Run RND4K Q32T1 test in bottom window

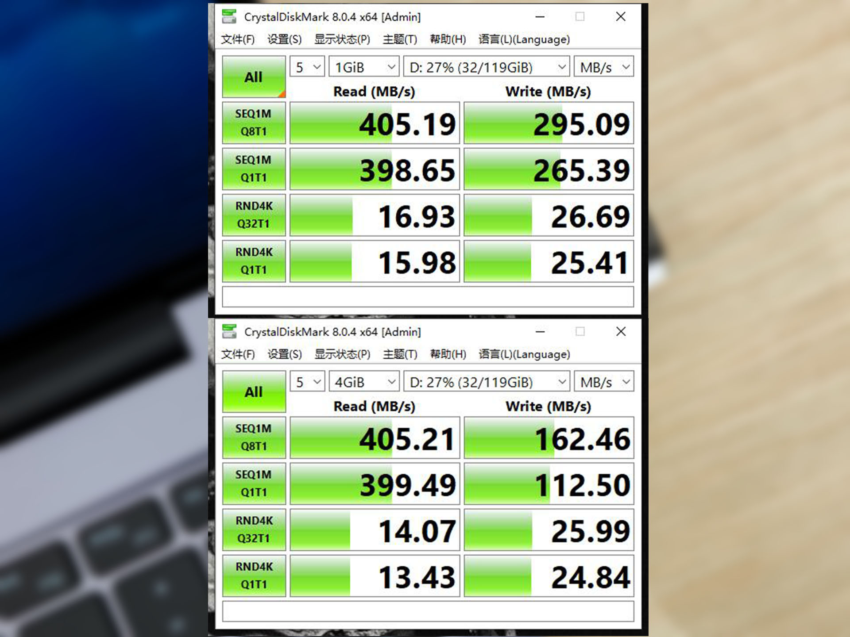[x=254, y=530]
